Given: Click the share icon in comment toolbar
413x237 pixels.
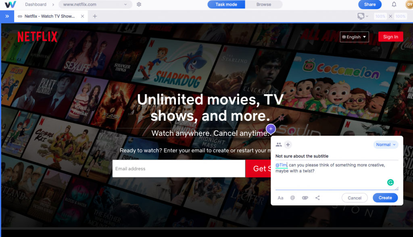Looking at the screenshot, I should point(317,198).
